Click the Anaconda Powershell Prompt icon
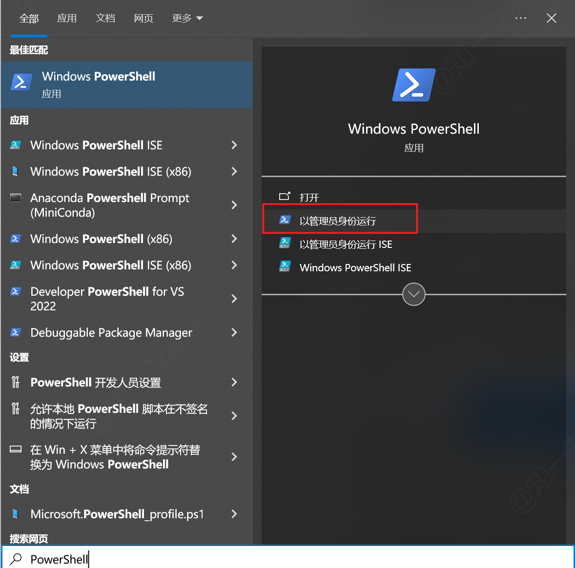Screen dimensions: 575x568 tap(16, 198)
